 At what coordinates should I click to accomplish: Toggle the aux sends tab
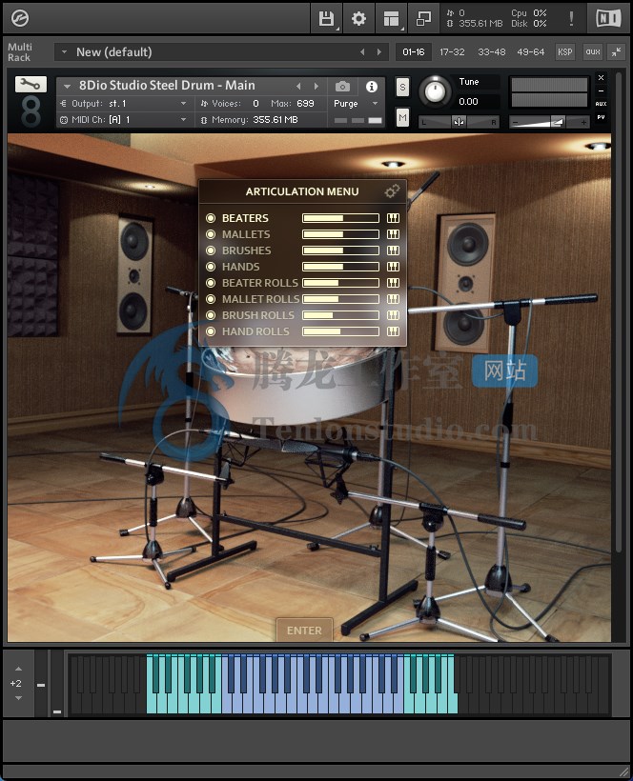coord(593,51)
